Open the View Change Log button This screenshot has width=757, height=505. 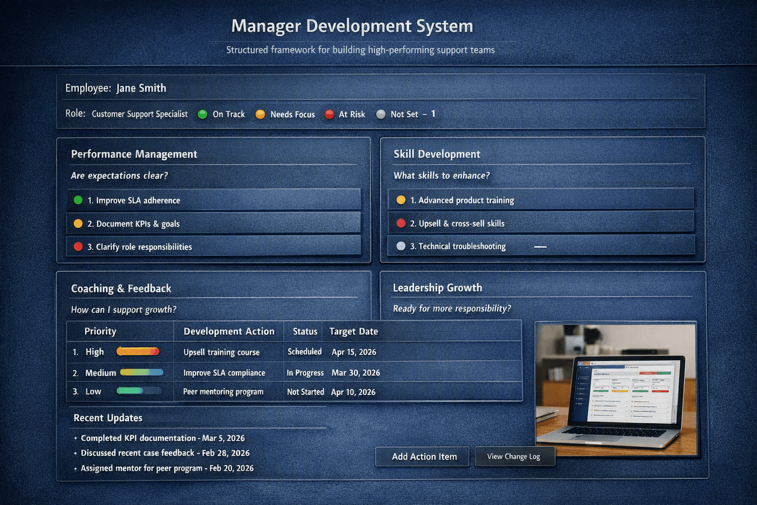point(514,457)
